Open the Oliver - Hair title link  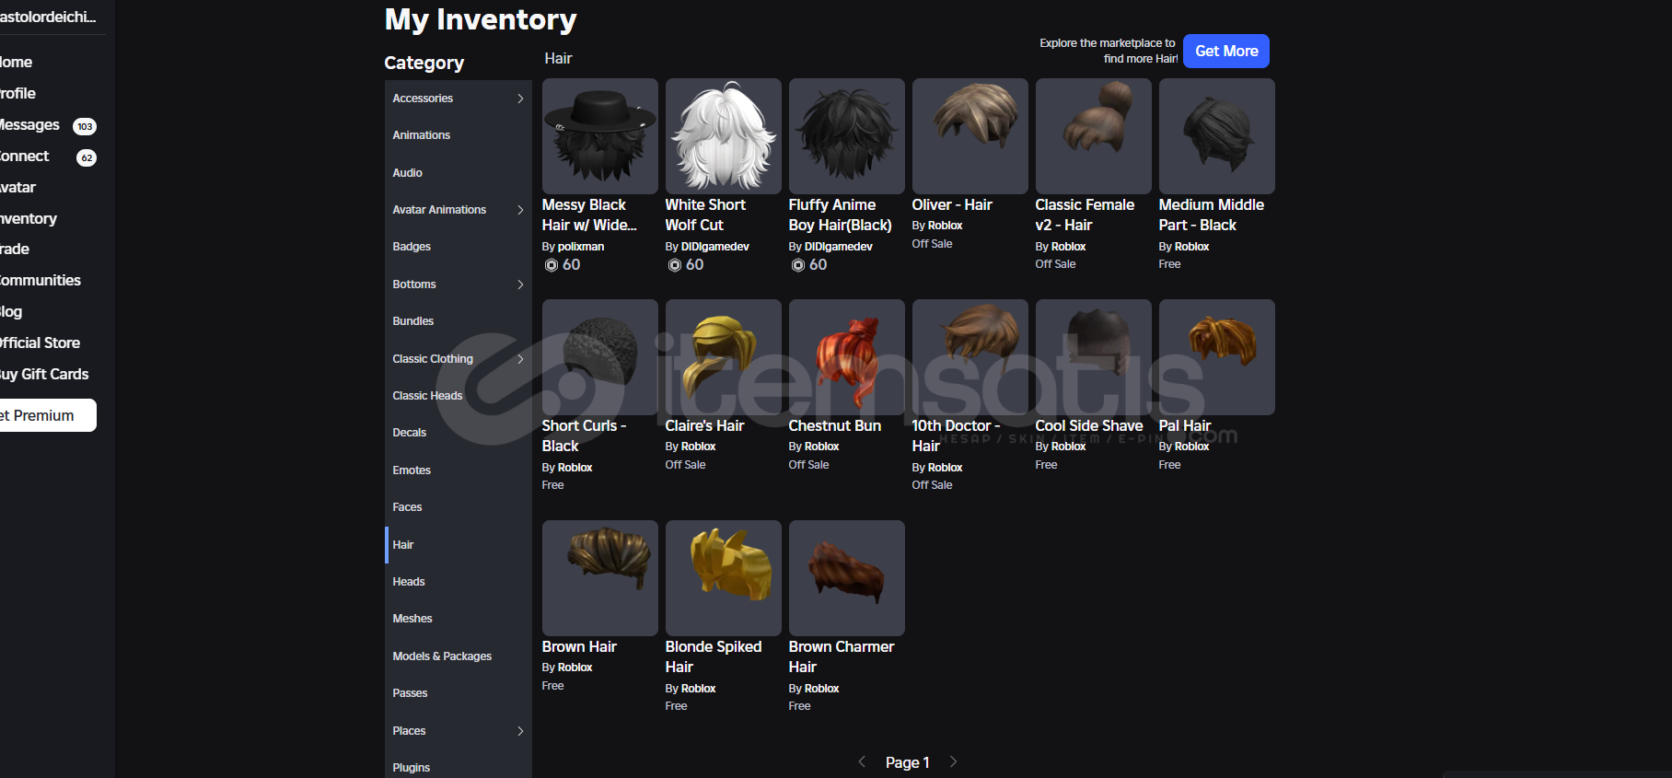(x=952, y=204)
